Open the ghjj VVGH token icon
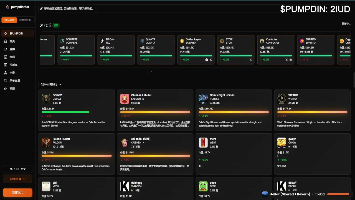This screenshot has height=200, width=355. point(46,186)
